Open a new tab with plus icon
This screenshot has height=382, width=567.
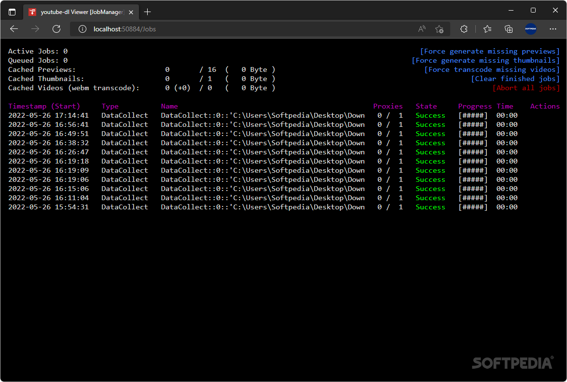[147, 12]
